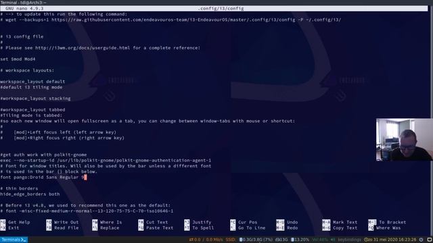
Task: Click the '#default i3 tiling mode' comment
Action: tap(31, 87)
